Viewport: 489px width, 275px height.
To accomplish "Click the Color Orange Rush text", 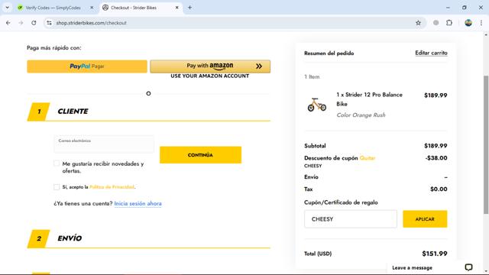I will click(x=361, y=115).
